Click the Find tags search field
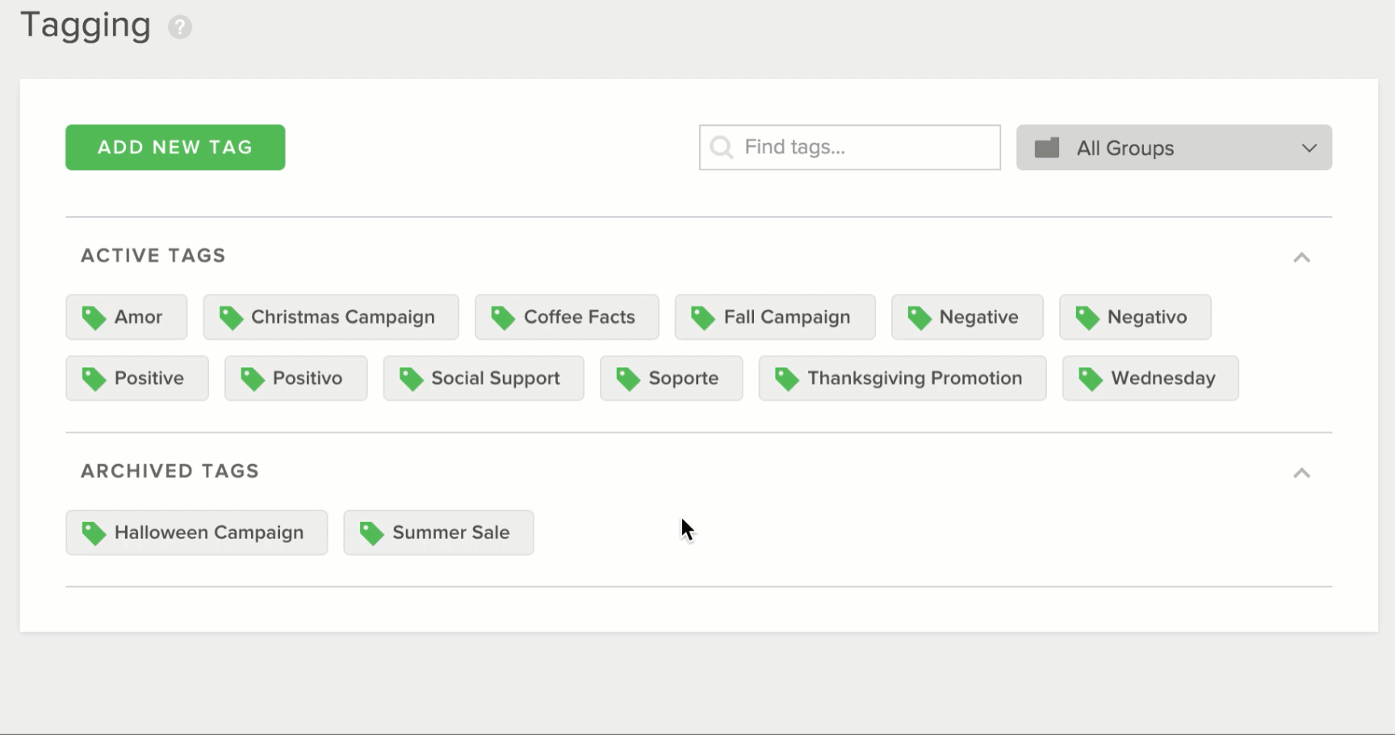1395x735 pixels. pos(849,147)
